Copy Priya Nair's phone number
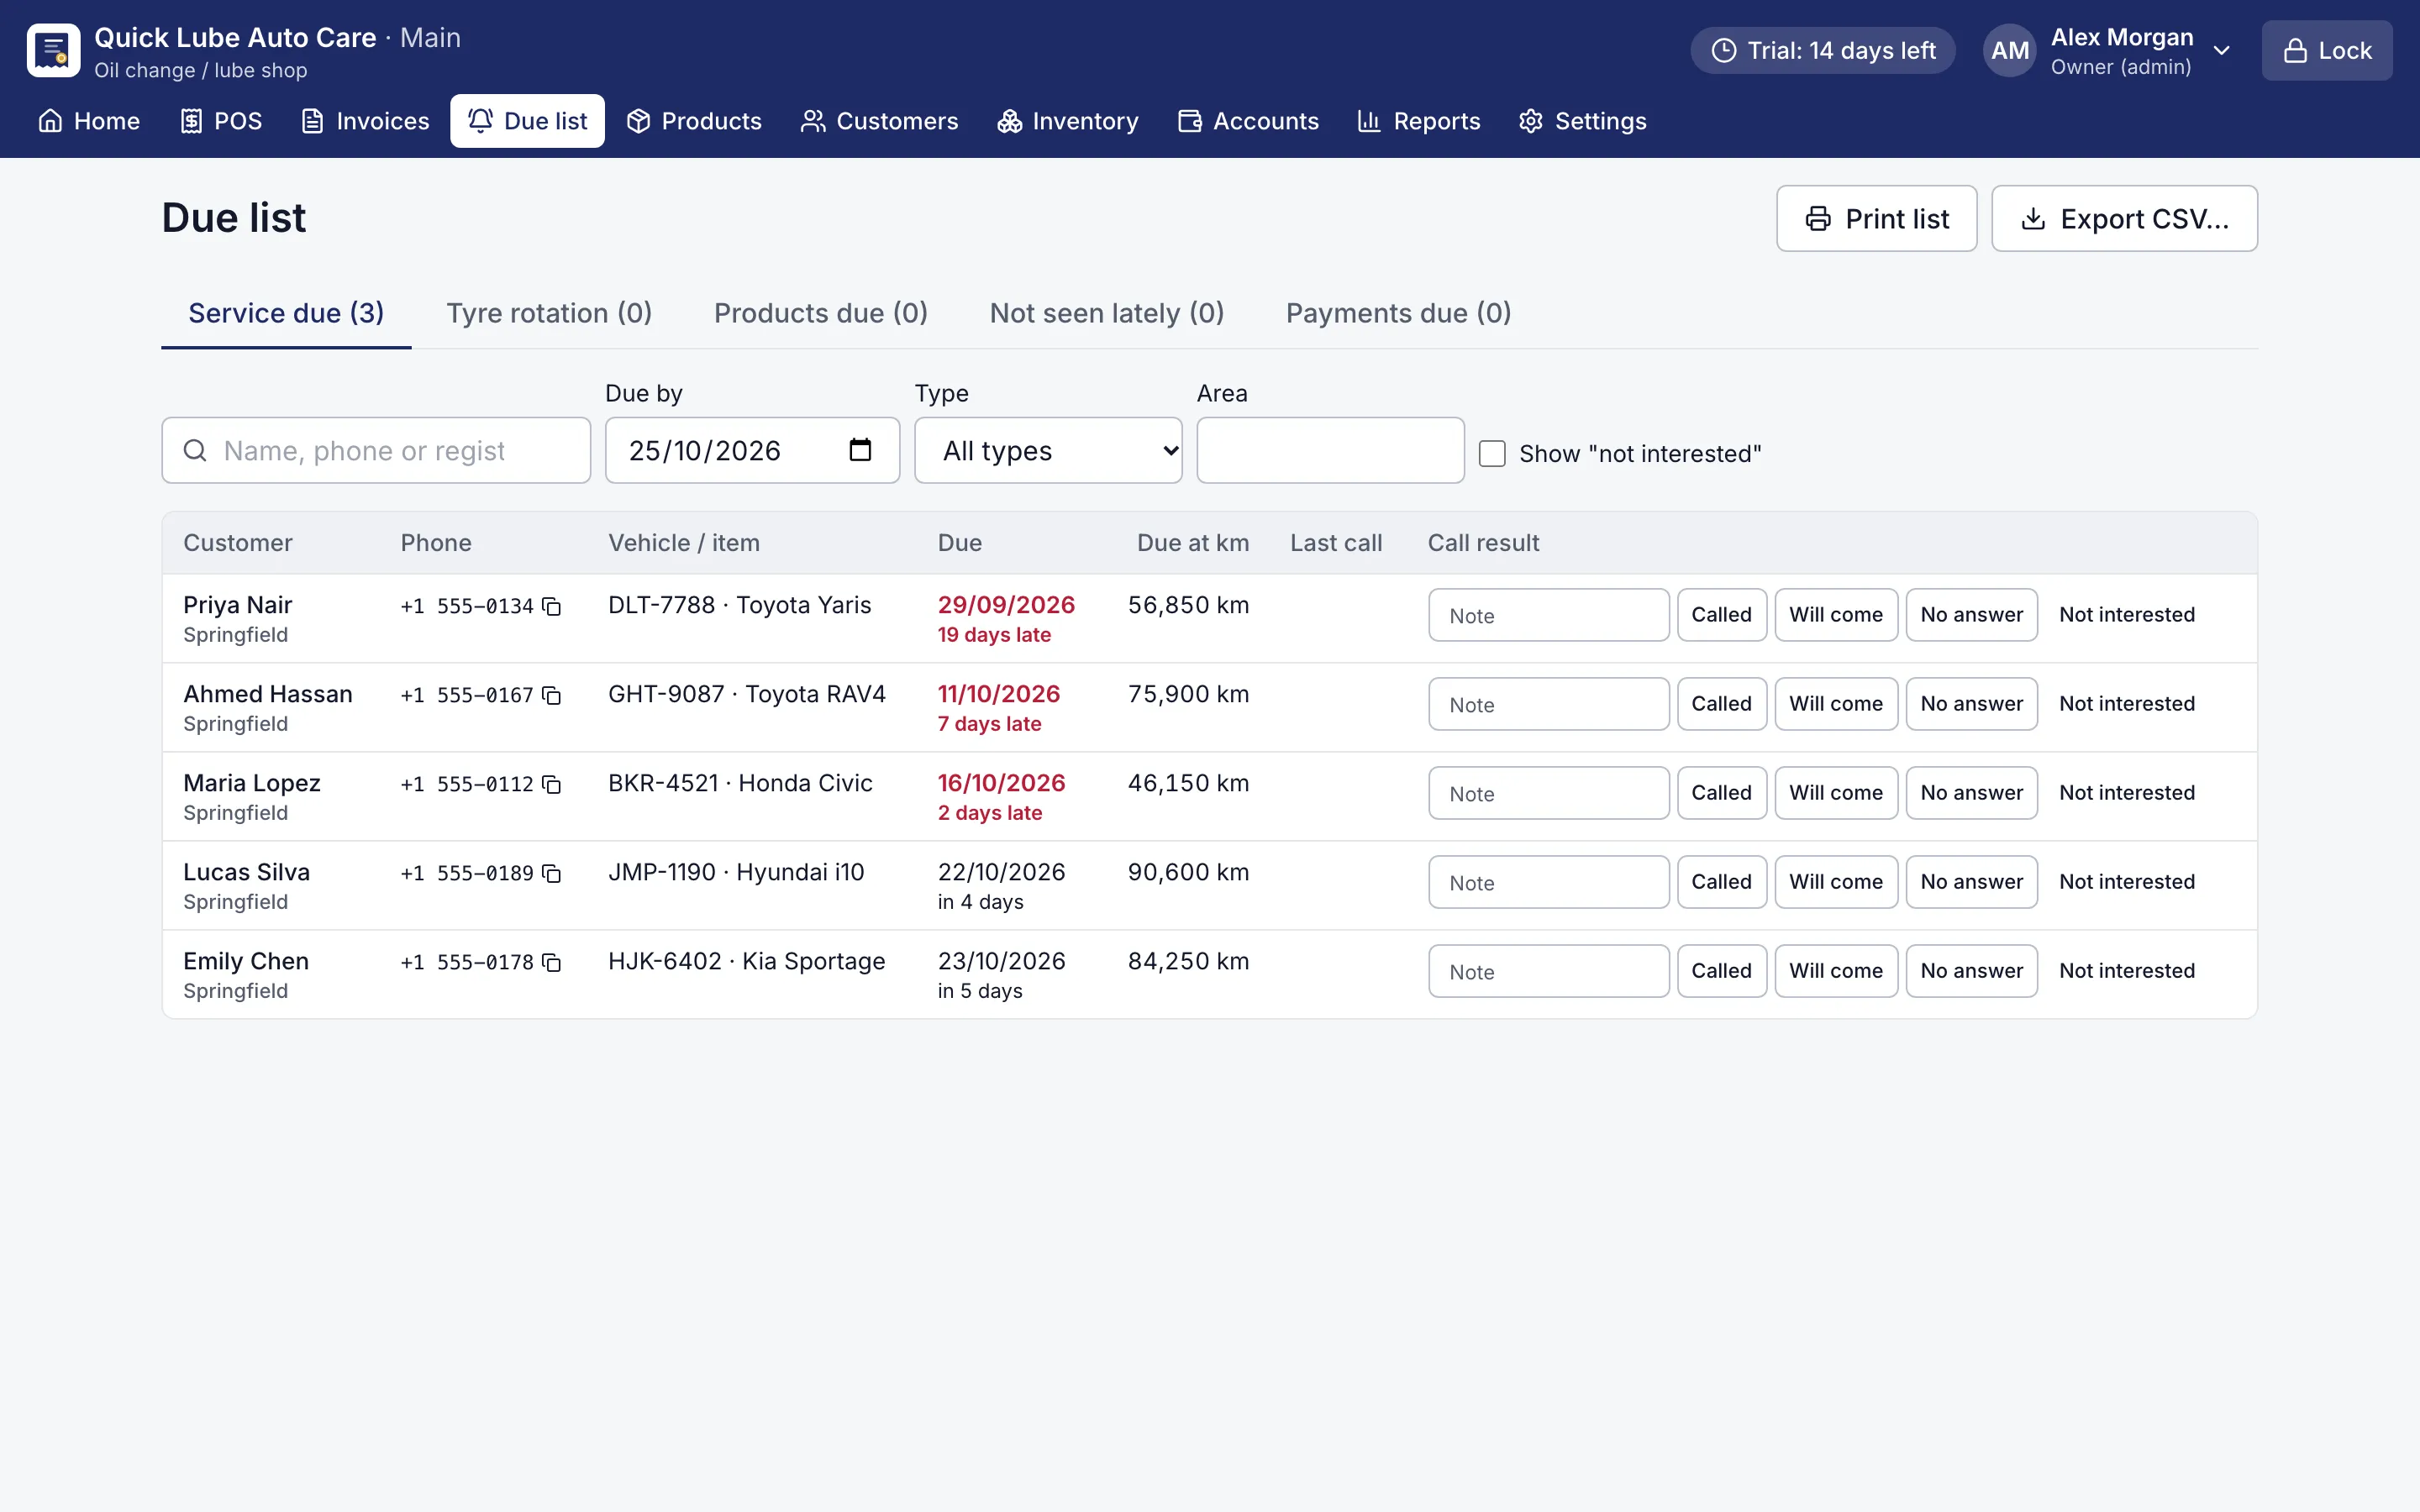 coord(551,606)
